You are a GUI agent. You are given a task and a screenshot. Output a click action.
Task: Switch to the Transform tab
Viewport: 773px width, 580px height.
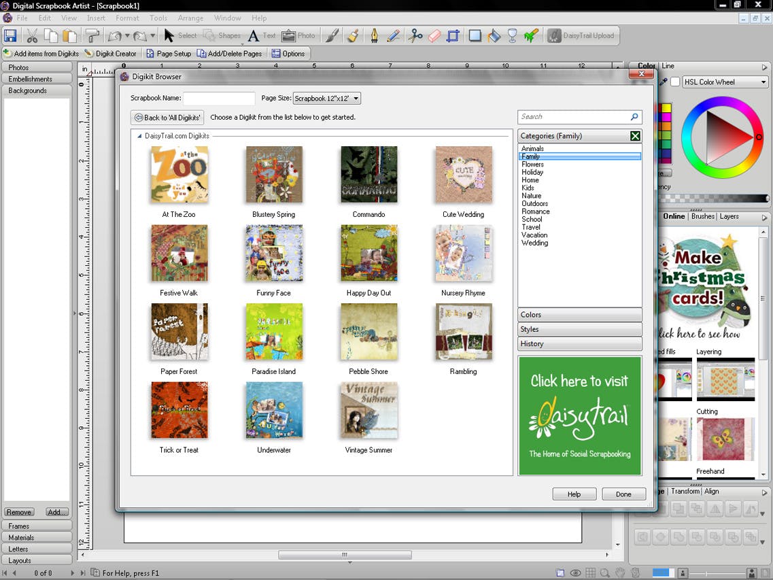point(685,491)
